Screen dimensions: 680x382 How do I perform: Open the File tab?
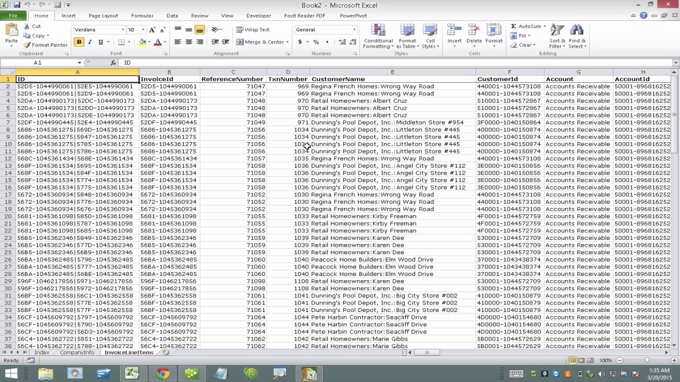[13, 16]
